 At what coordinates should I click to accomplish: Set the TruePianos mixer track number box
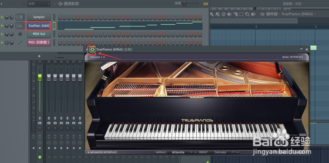pyautogui.click(x=20, y=26)
